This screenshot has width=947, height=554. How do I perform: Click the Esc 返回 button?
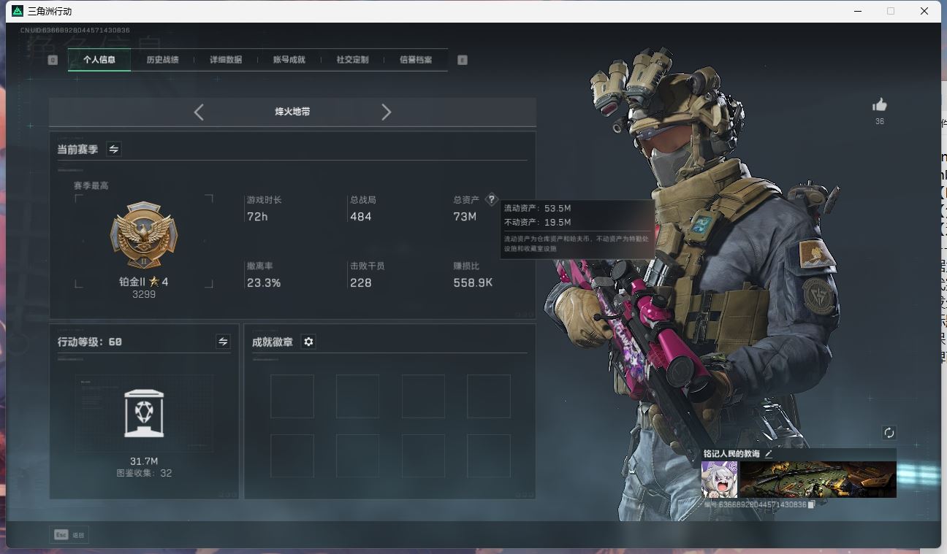tap(69, 535)
